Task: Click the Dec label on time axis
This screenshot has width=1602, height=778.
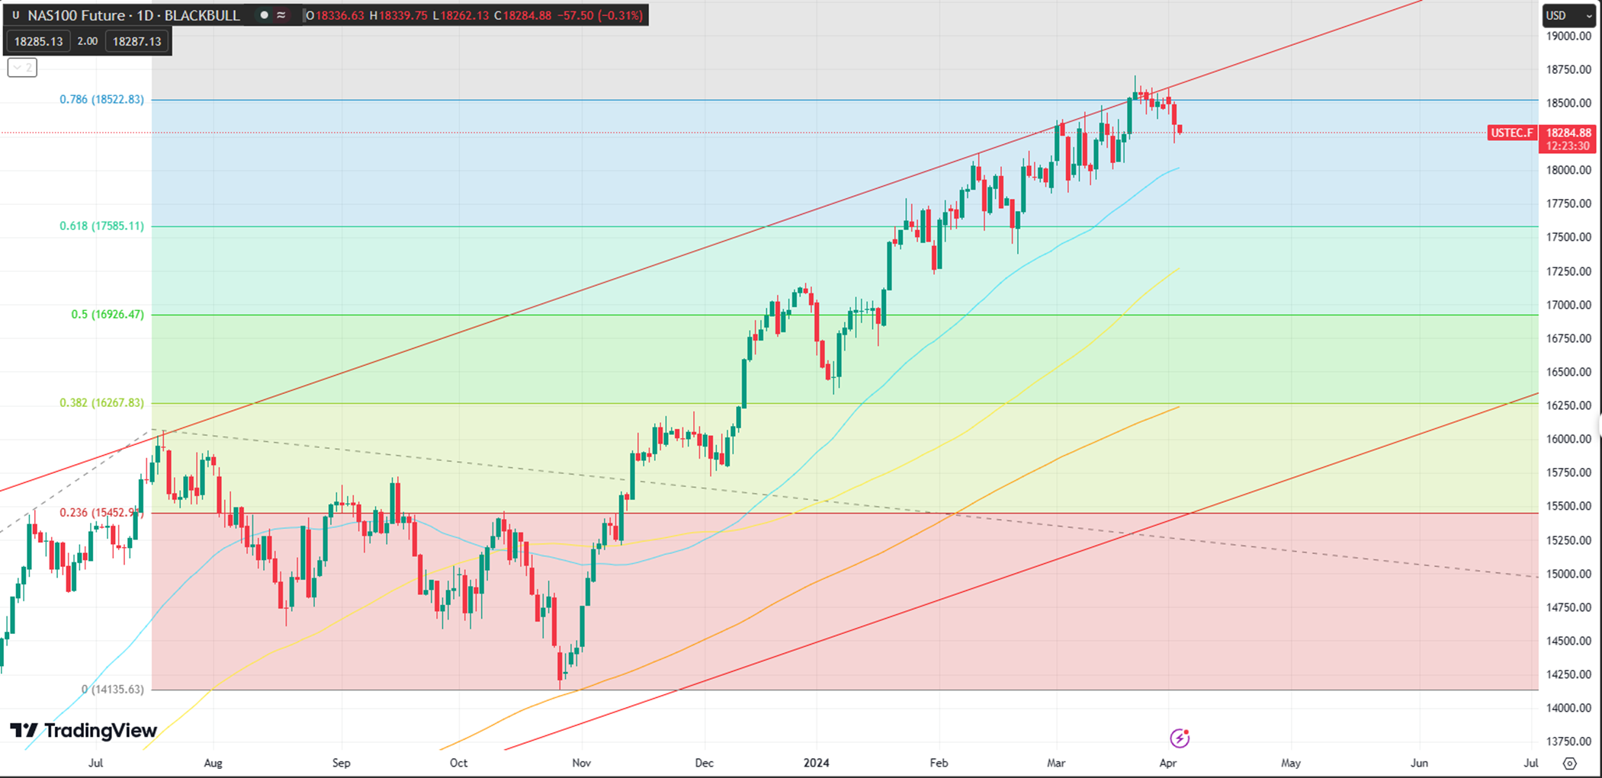Action: click(x=704, y=763)
